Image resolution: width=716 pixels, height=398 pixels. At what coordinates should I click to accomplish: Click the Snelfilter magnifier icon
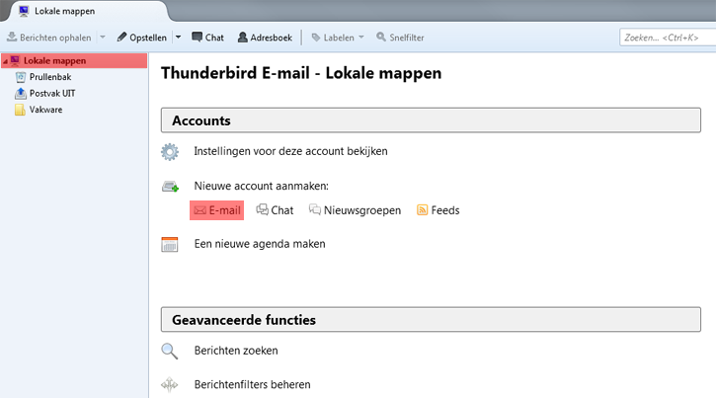(x=381, y=37)
